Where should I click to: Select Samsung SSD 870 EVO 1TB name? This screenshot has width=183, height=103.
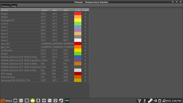[x=15, y=80]
